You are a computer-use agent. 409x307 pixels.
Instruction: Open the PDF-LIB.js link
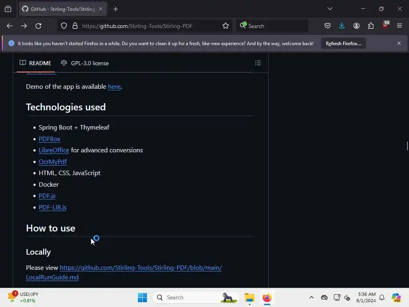(52, 207)
